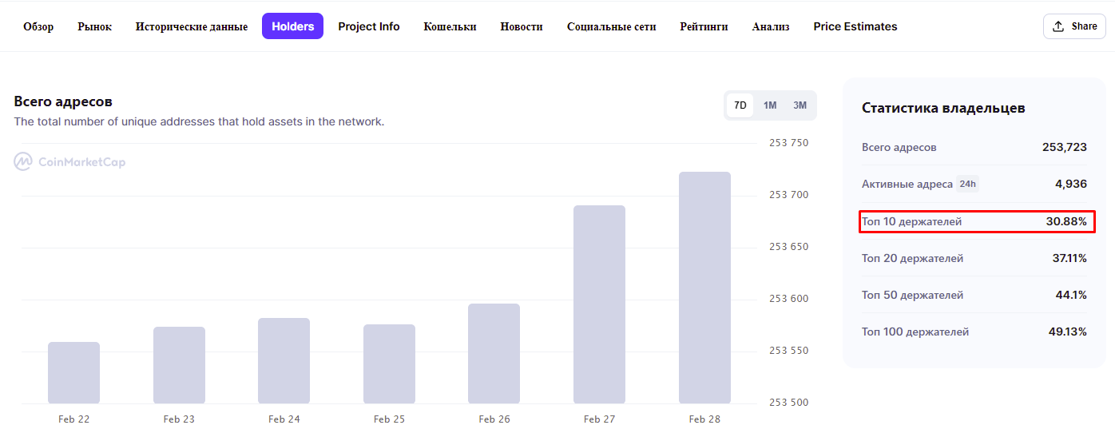Open the Project Info tab

[369, 26]
